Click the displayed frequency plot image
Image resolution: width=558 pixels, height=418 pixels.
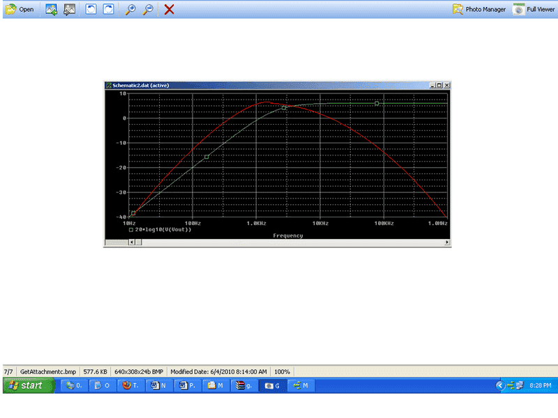tap(277, 163)
